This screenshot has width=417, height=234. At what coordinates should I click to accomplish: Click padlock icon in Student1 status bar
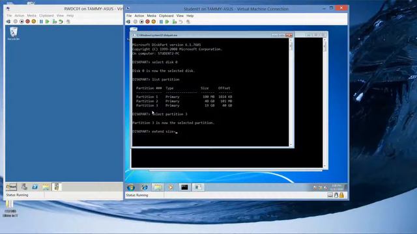[x=341, y=195]
